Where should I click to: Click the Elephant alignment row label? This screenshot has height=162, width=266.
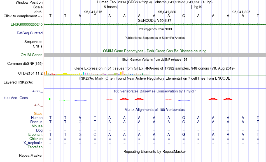(x=35, y=134)
